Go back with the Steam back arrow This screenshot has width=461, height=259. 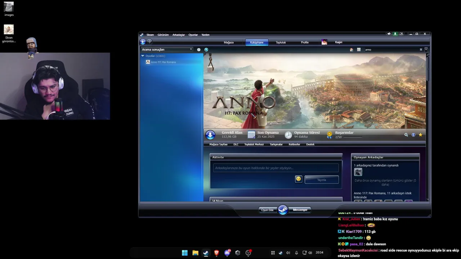pyautogui.click(x=143, y=42)
